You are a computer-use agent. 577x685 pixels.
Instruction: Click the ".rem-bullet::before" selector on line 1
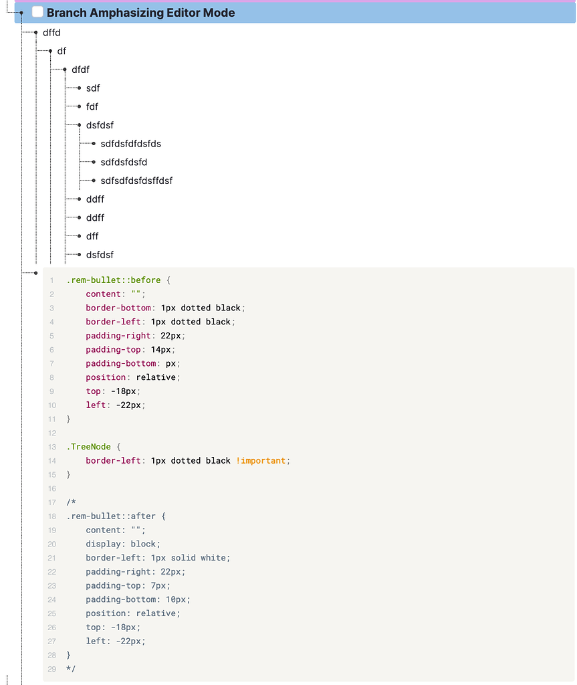click(x=112, y=280)
